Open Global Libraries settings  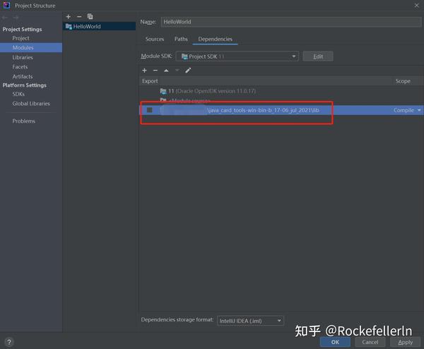(x=31, y=104)
